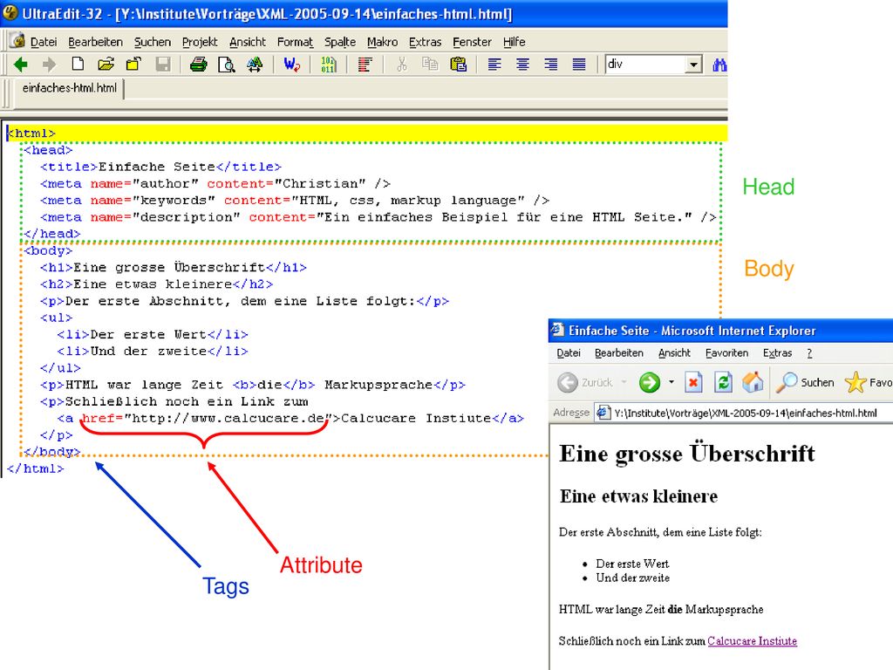Toggle word wrap with the W icon
Image resolution: width=893 pixels, height=670 pixels.
coord(291,65)
